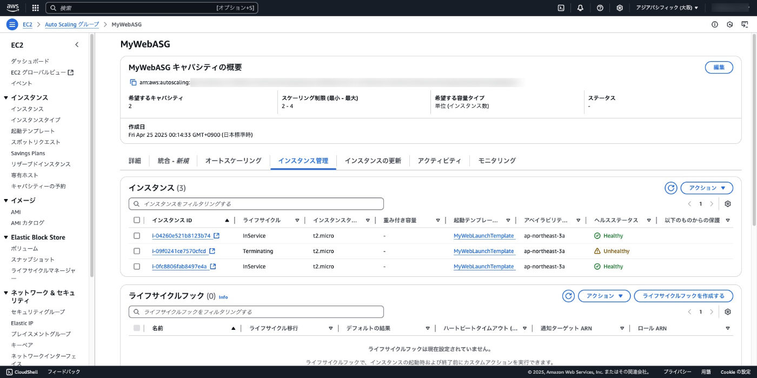The image size is (757, 378).
Task: Go to next page of instances table
Action: pyautogui.click(x=712, y=204)
